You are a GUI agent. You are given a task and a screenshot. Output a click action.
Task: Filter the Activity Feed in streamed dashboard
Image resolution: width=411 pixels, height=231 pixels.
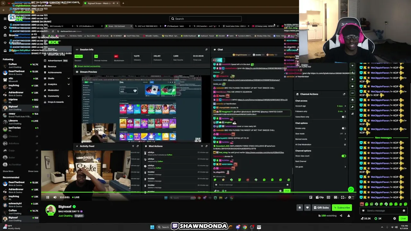133,146
